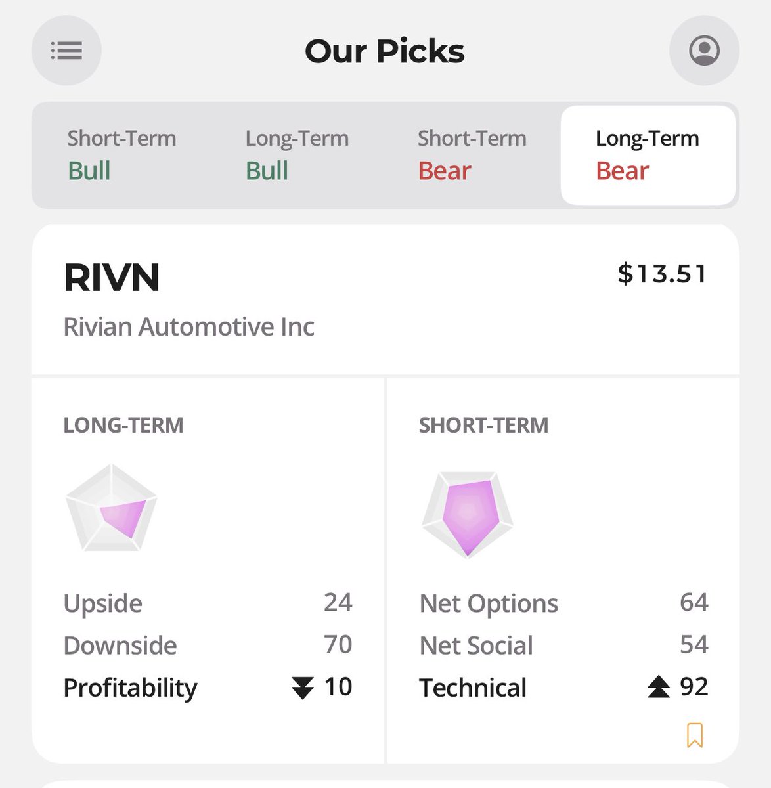This screenshot has width=771, height=788.
Task: Open the user profile icon
Action: pyautogui.click(x=704, y=51)
